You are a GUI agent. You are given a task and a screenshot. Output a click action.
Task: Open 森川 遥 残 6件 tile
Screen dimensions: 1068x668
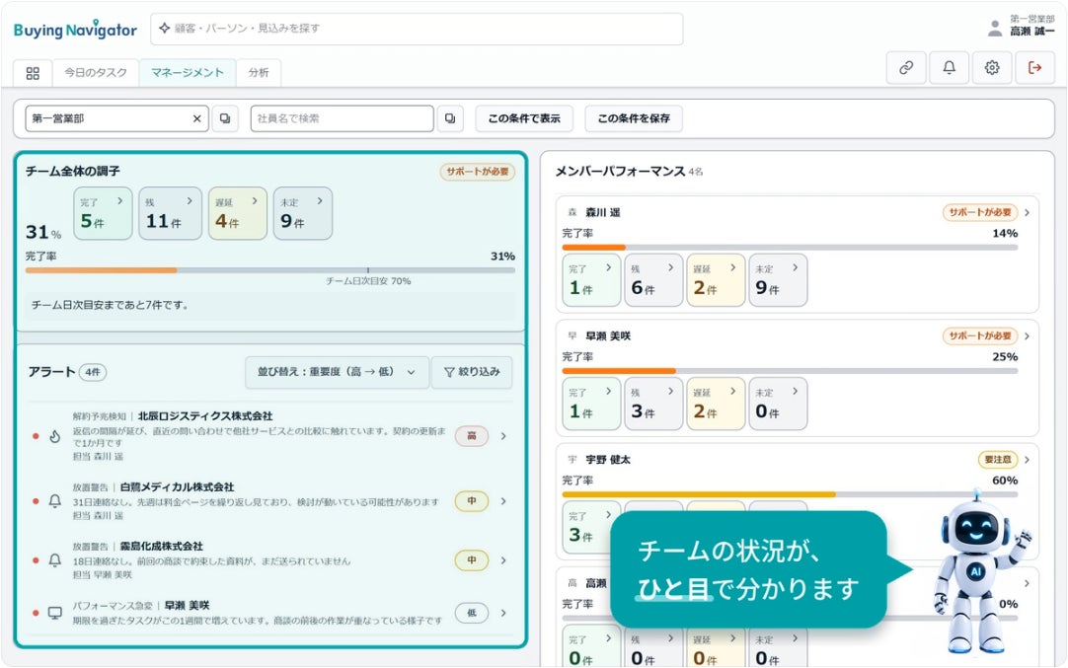click(653, 280)
